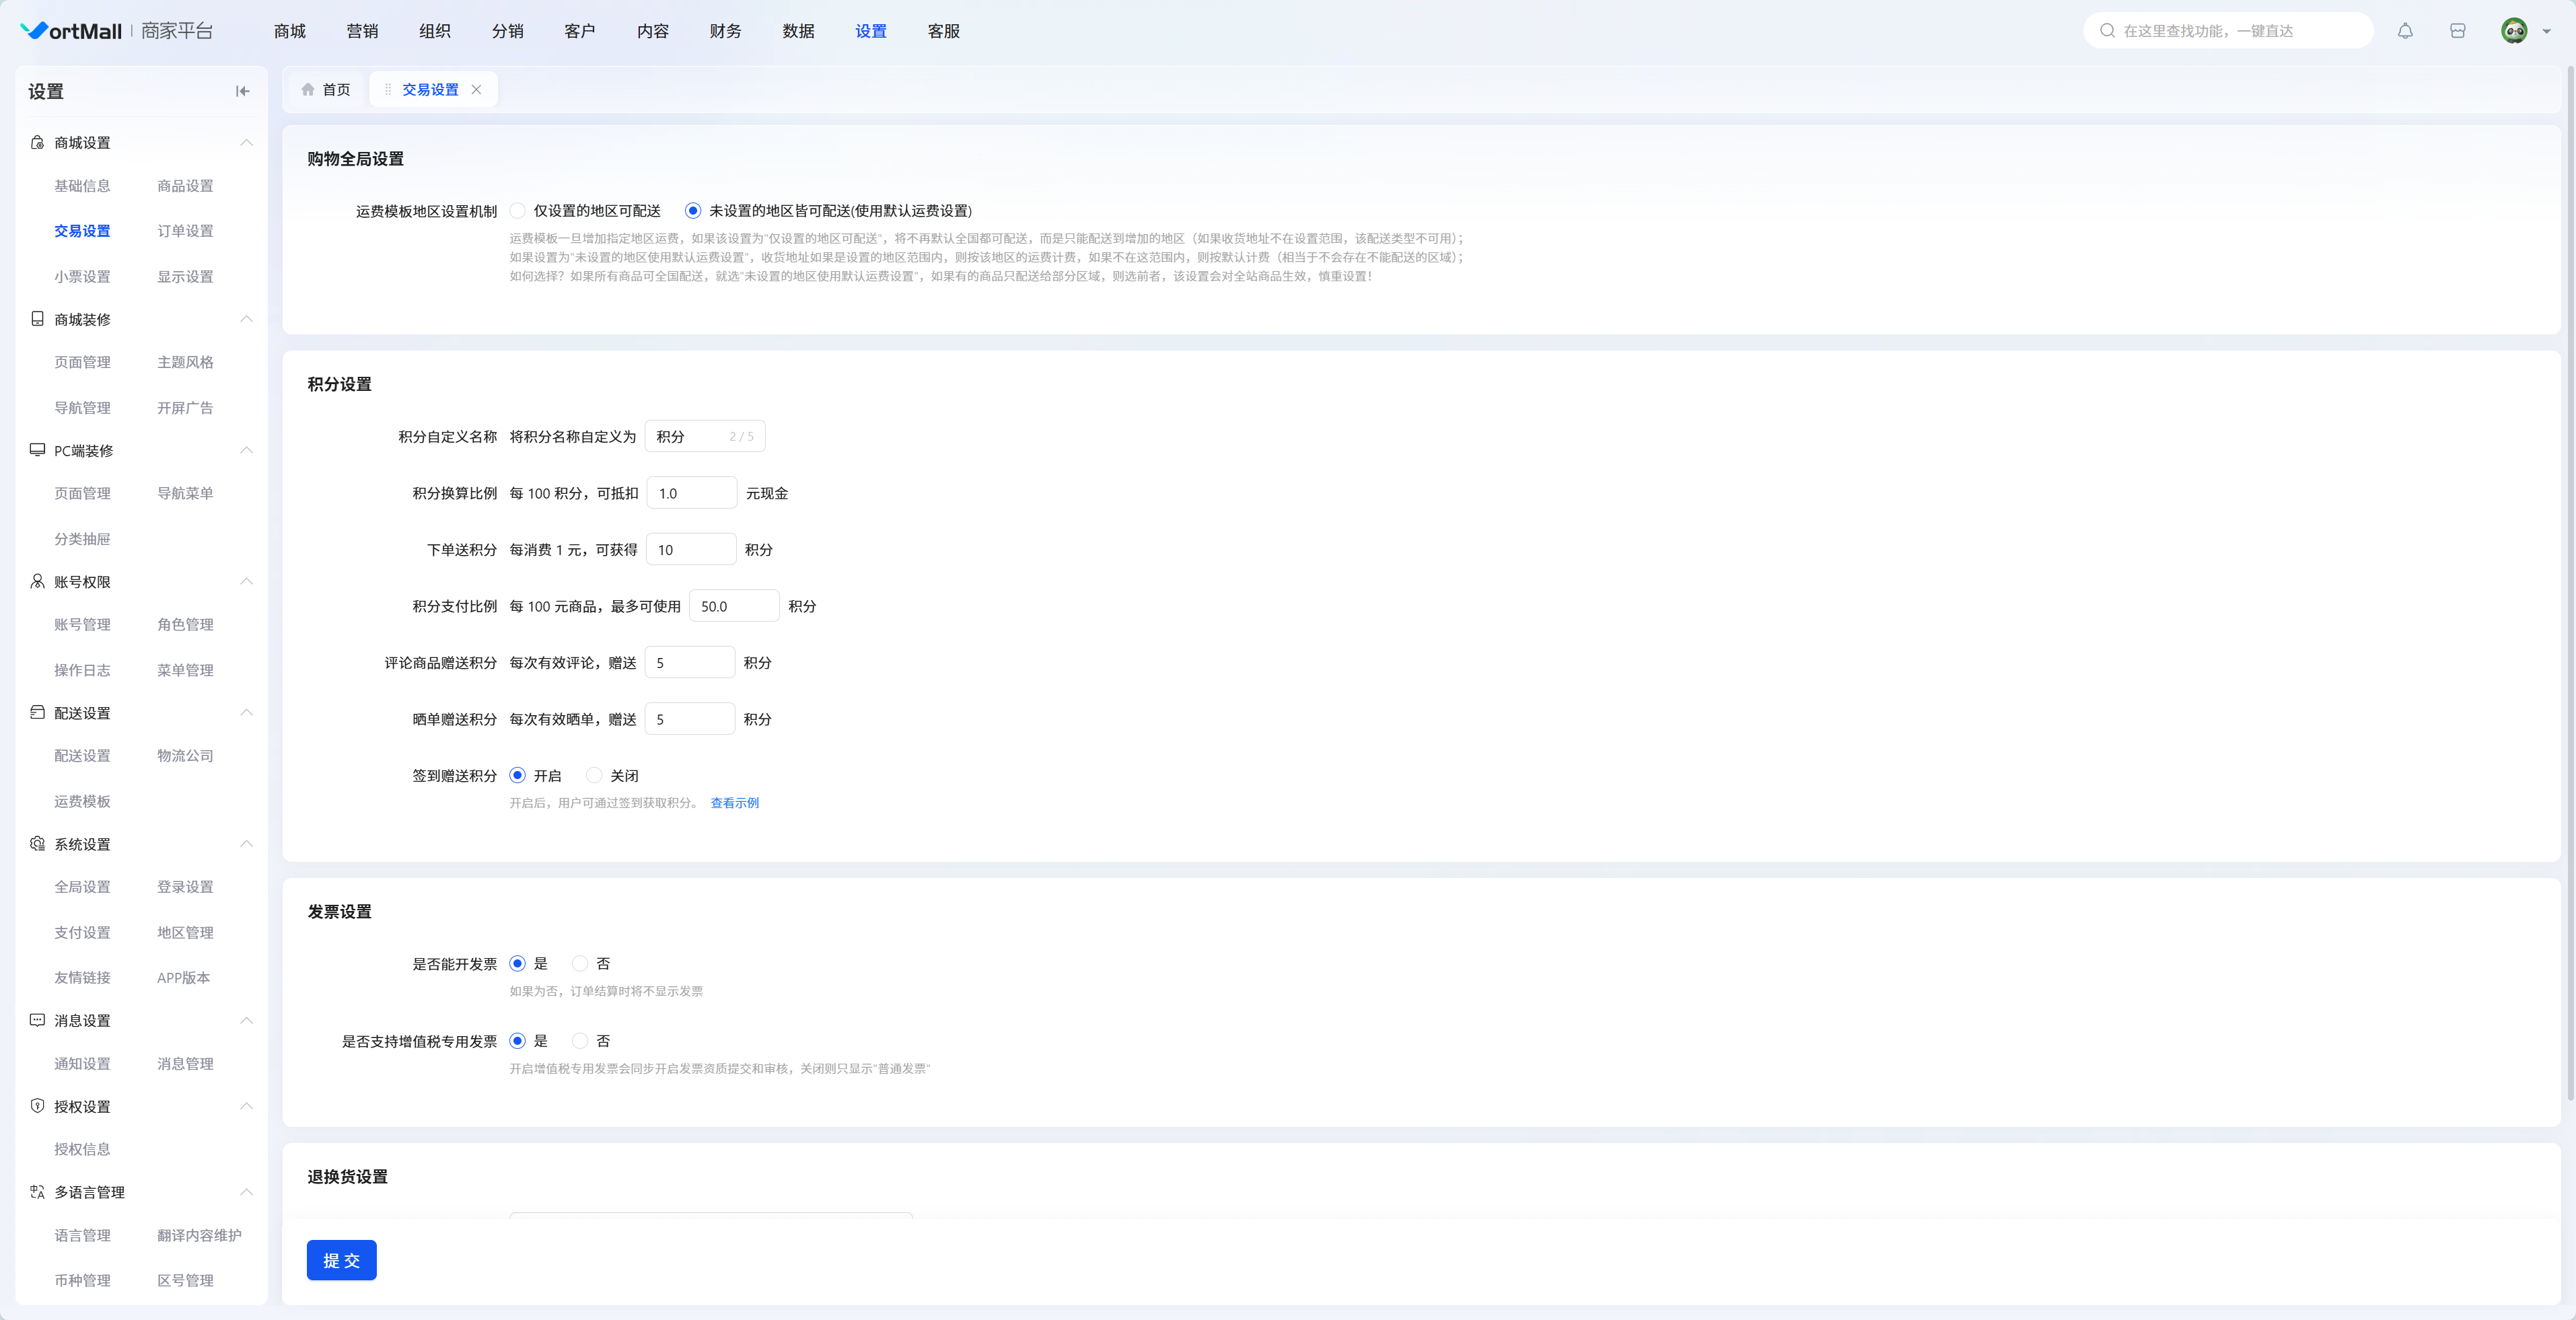Collapse the 账号权限 sidebar group

tap(246, 582)
